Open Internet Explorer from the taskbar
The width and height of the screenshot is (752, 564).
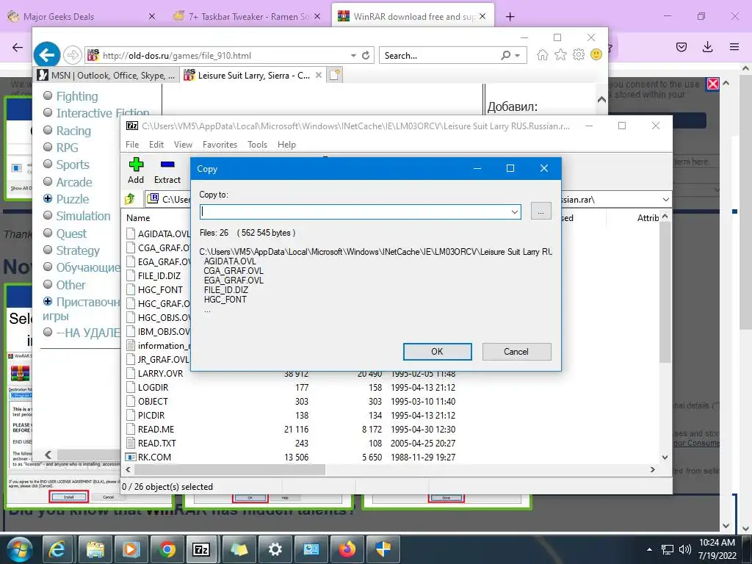pos(57,549)
